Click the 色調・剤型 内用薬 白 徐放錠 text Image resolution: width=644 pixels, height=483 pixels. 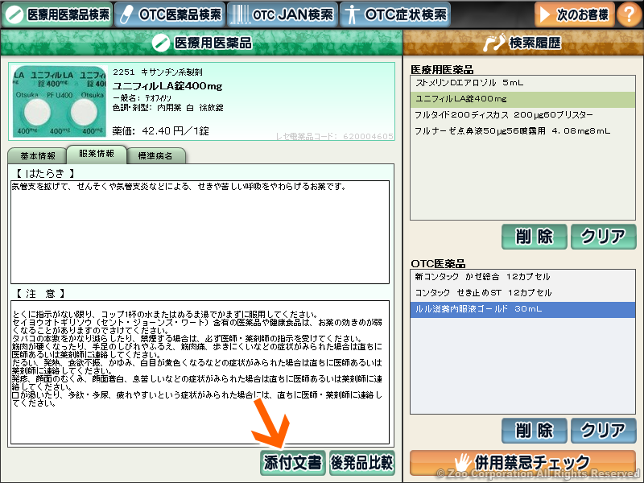click(x=168, y=108)
